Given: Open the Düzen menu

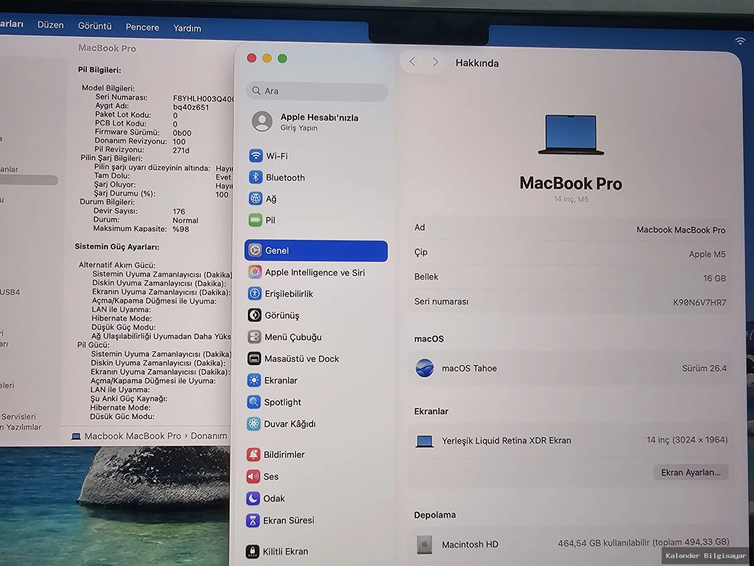Looking at the screenshot, I should 50,25.
